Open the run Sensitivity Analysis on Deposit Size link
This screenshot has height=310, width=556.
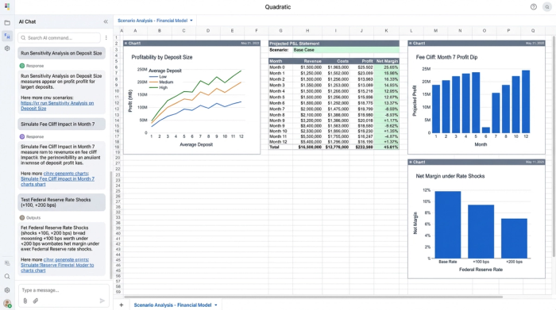click(57, 105)
